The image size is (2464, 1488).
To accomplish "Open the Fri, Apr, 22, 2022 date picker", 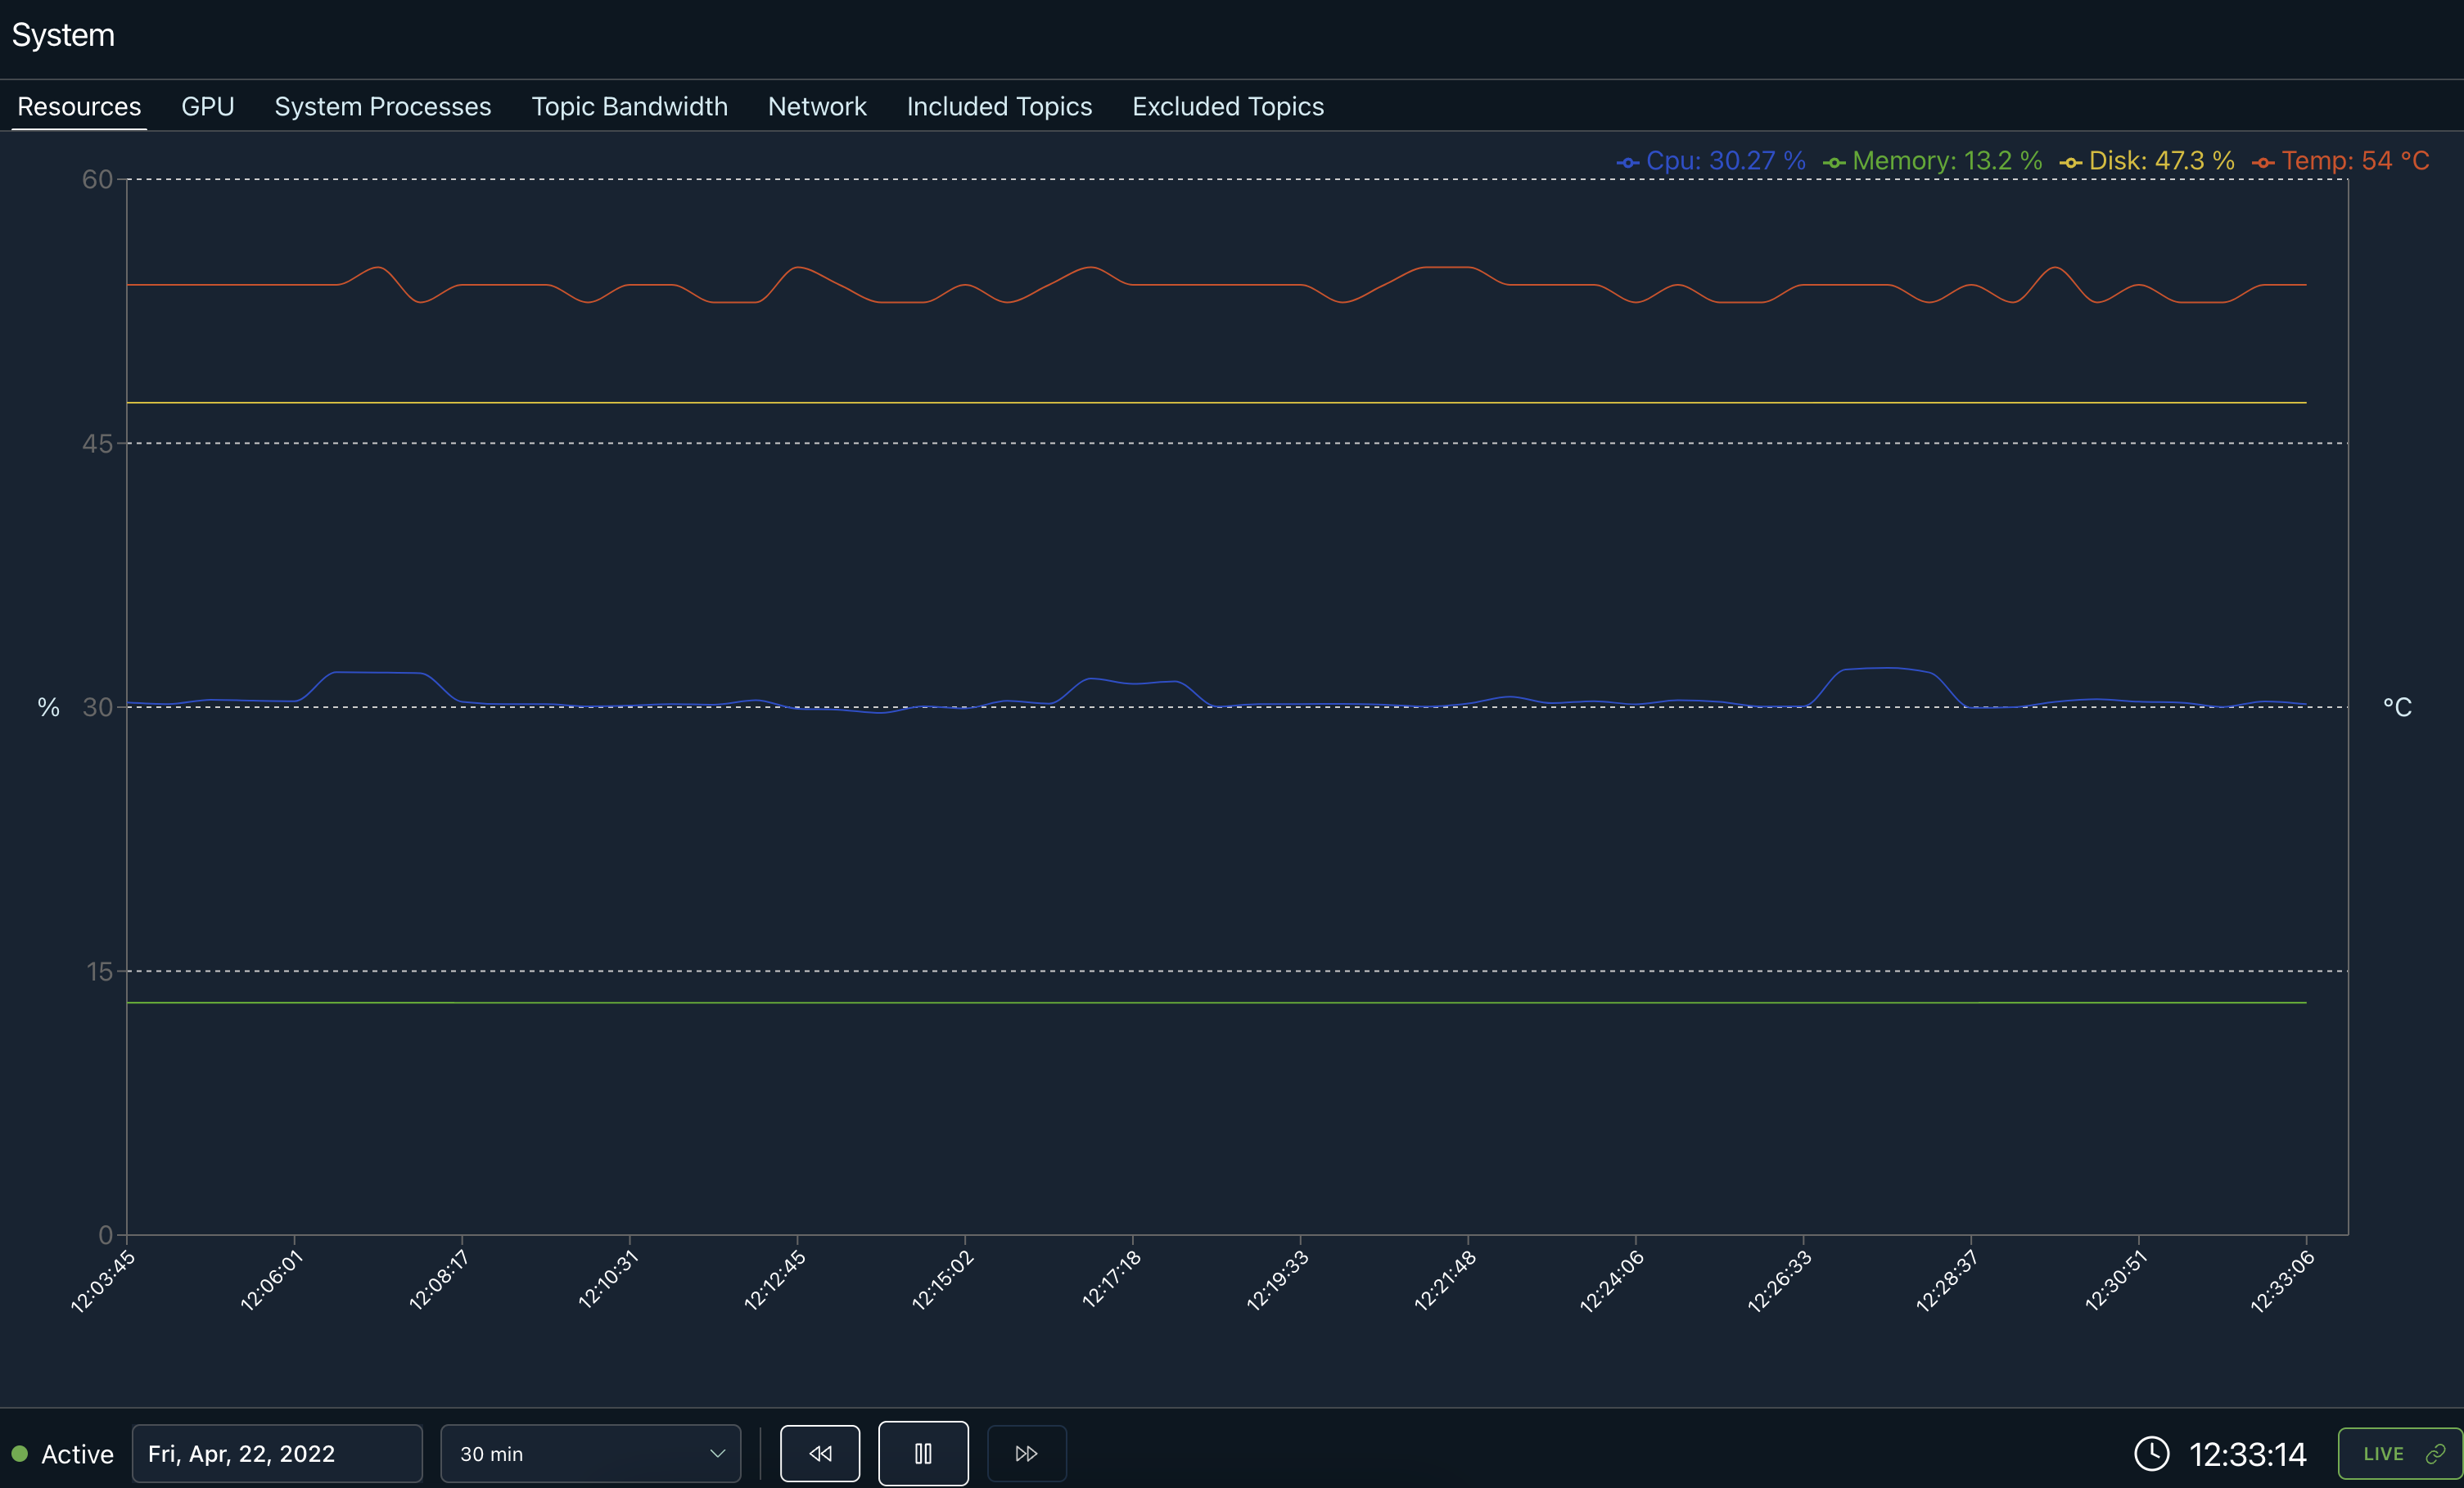I will (x=276, y=1453).
